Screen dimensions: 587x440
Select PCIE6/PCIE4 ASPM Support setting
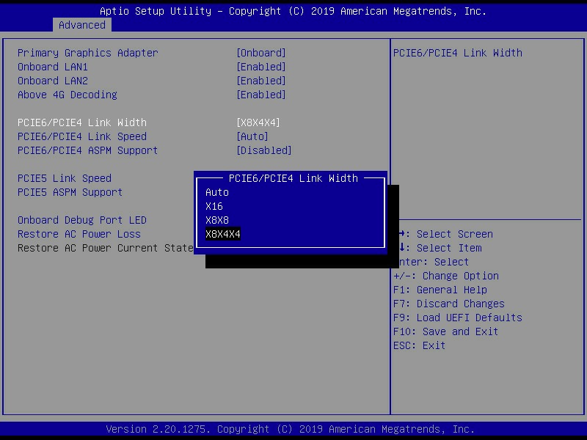tap(88, 150)
